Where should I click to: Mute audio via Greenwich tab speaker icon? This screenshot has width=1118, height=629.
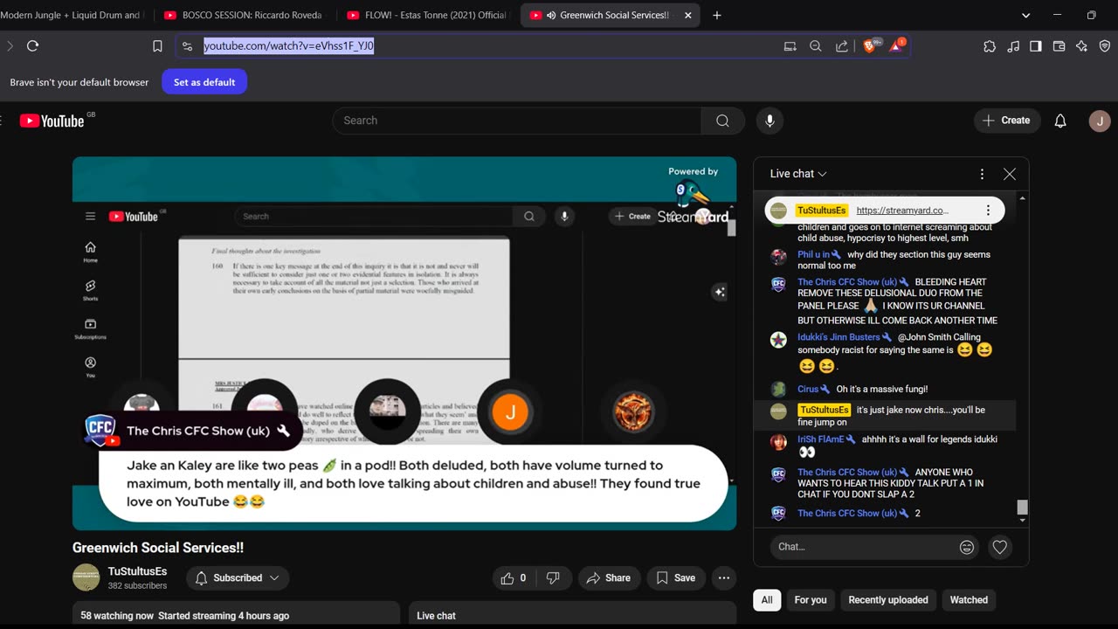(552, 15)
